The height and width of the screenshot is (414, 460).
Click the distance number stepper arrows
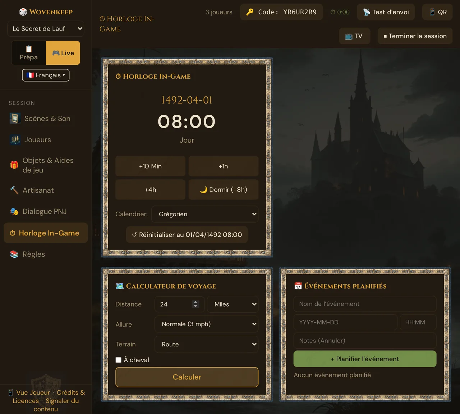coord(195,304)
